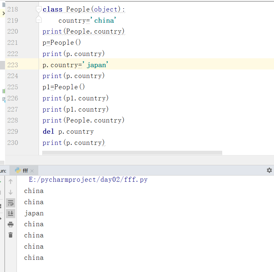
Task: Click fold end marker at line 219
Action: pos(39,19)
